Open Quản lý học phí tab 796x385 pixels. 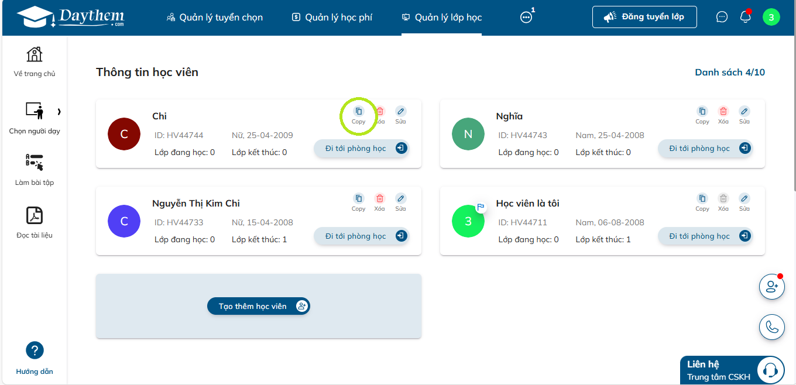tap(332, 18)
